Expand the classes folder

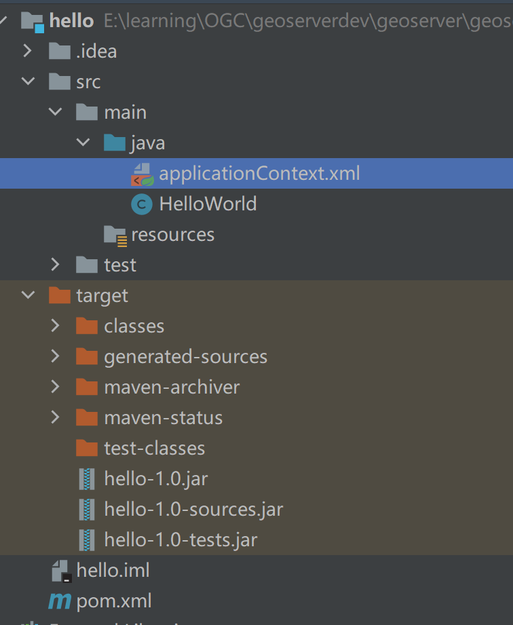point(56,326)
